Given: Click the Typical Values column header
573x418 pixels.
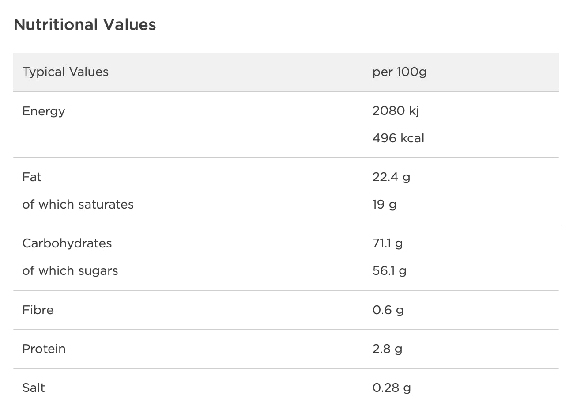Looking at the screenshot, I should [65, 72].
